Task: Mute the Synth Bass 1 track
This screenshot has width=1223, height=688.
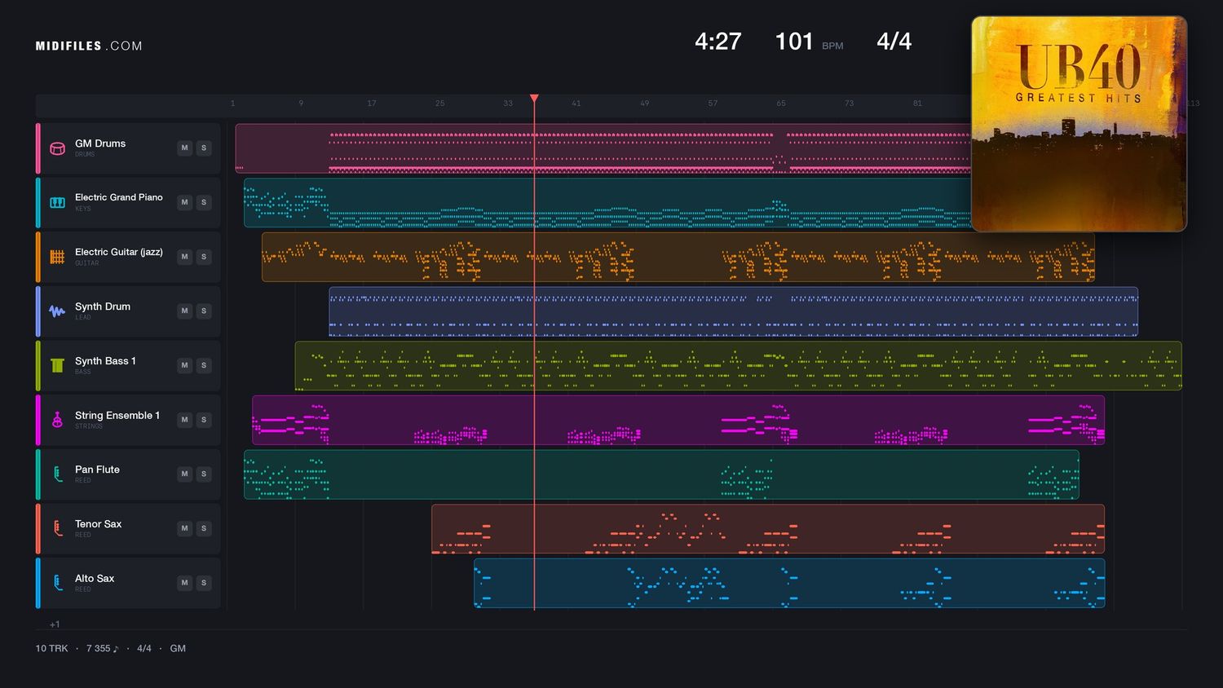Action: coord(185,365)
